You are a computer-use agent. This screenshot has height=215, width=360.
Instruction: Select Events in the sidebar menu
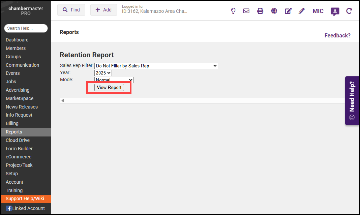point(13,73)
